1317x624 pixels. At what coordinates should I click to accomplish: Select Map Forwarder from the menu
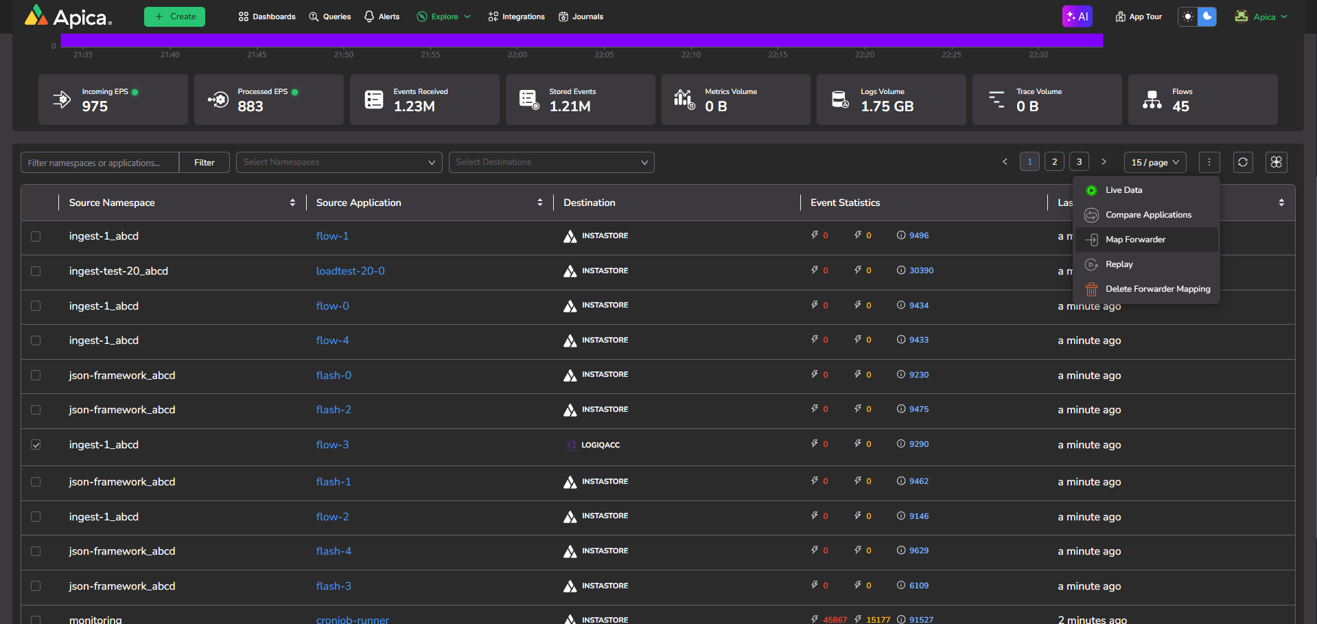point(1135,240)
